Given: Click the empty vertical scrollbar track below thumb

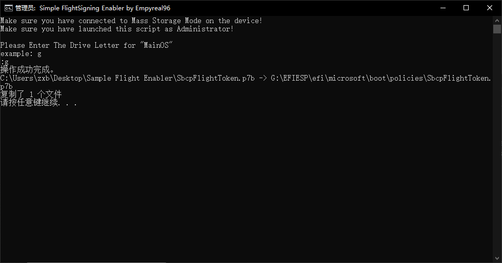Looking at the screenshot, I should click(x=497, y=144).
